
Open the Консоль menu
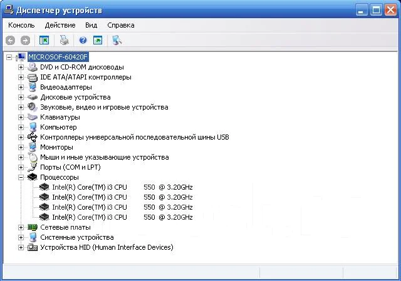click(x=21, y=25)
